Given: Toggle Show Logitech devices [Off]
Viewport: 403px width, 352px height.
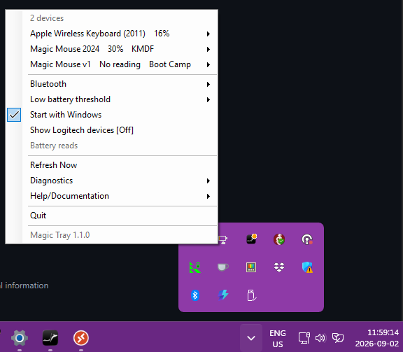Looking at the screenshot, I should pos(111,130).
